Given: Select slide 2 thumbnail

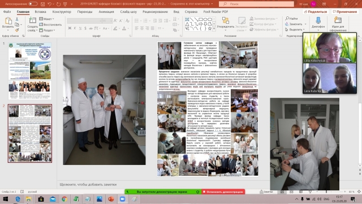Looking at the screenshot, I should click(x=30, y=133).
